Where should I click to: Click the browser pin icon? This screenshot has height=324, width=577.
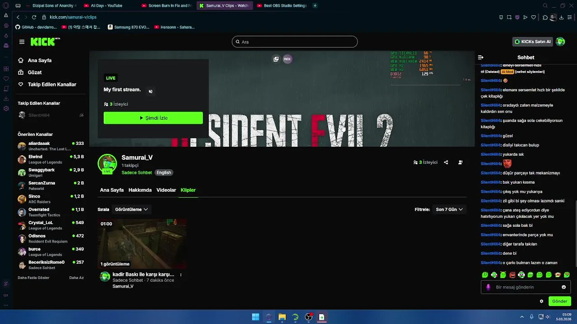click(501, 17)
